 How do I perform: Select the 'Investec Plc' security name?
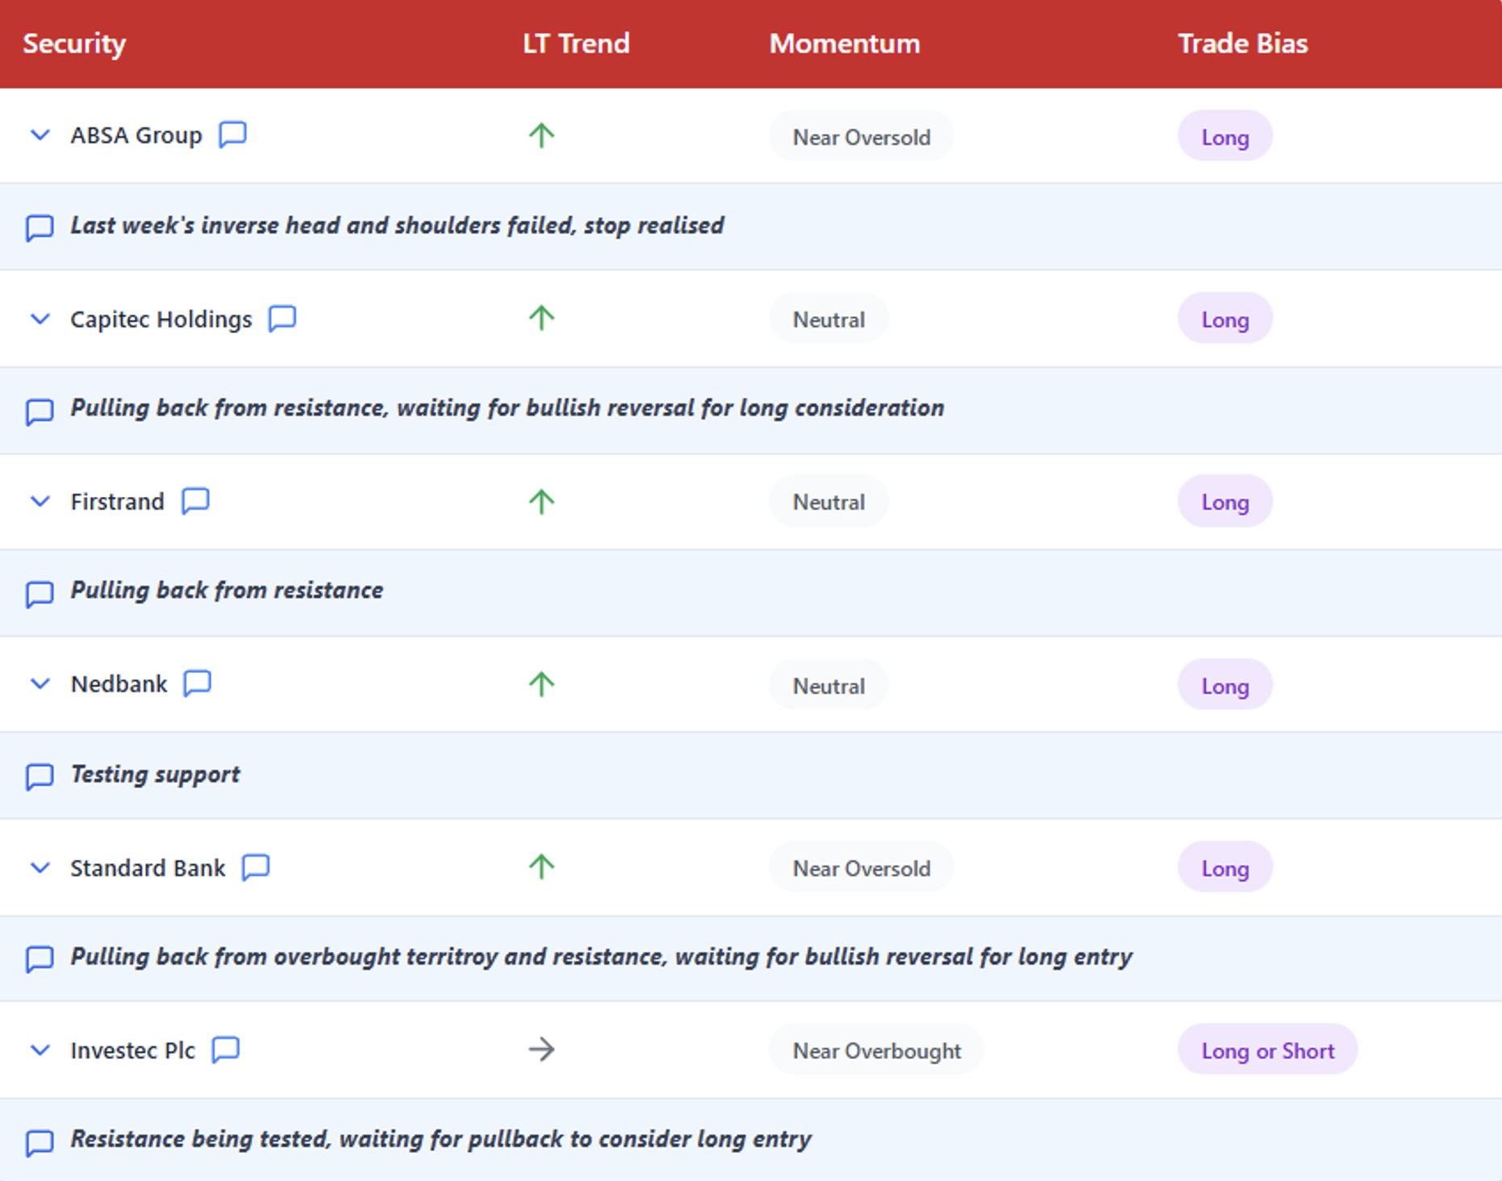click(133, 1050)
